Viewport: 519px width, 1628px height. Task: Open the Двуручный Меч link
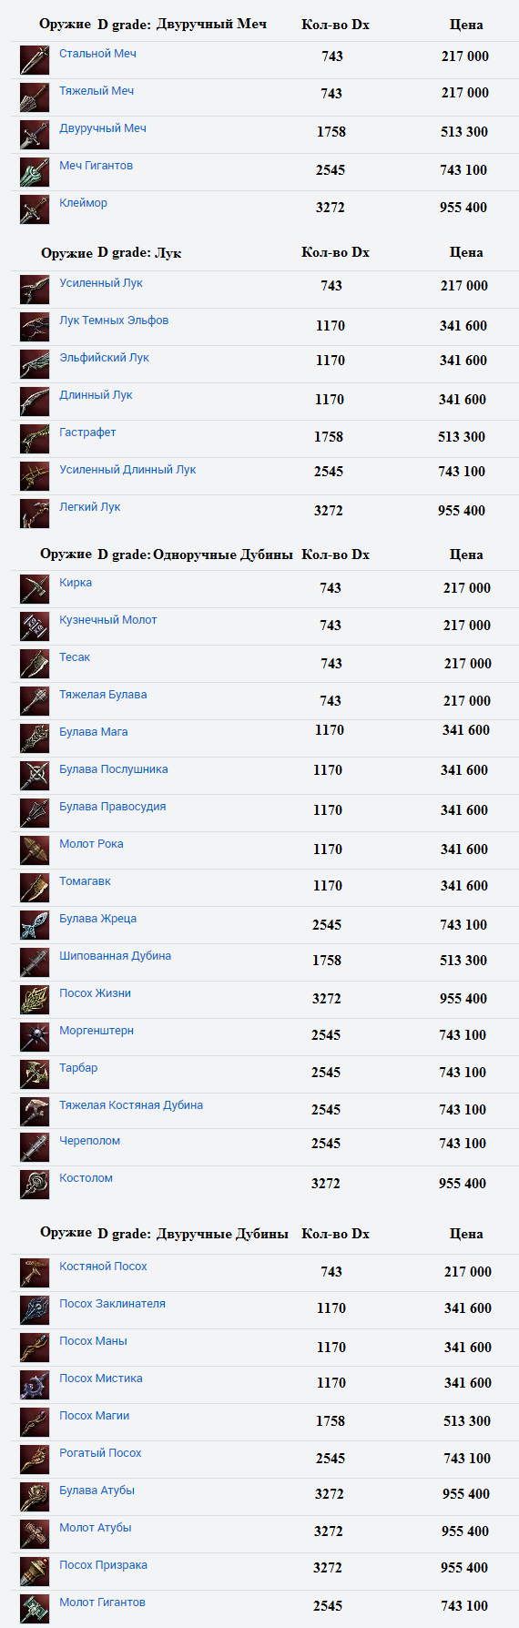(x=103, y=128)
